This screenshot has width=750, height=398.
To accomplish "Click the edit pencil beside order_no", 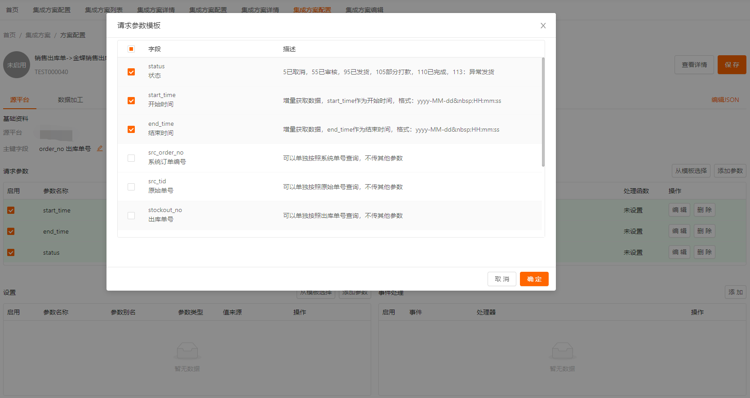I will 100,148.
